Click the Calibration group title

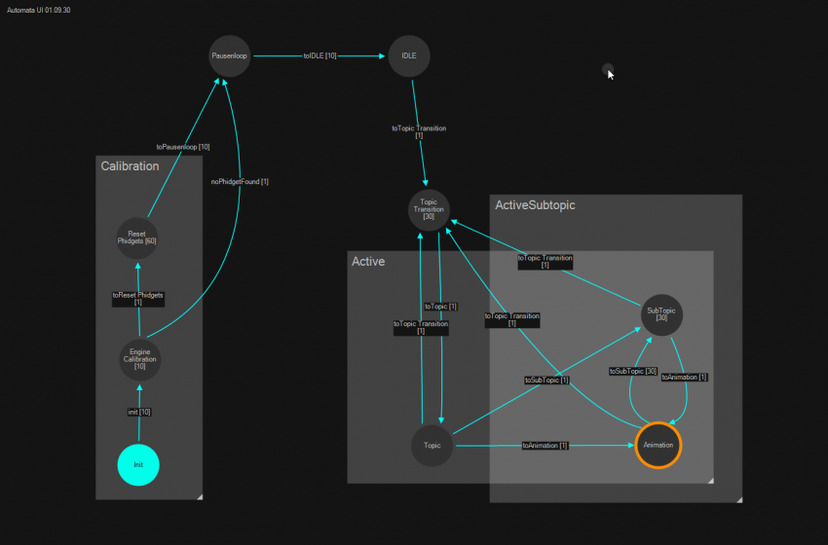130,166
